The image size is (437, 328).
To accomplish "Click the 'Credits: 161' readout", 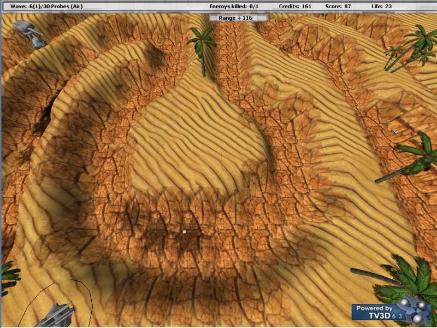I will coord(295,6).
